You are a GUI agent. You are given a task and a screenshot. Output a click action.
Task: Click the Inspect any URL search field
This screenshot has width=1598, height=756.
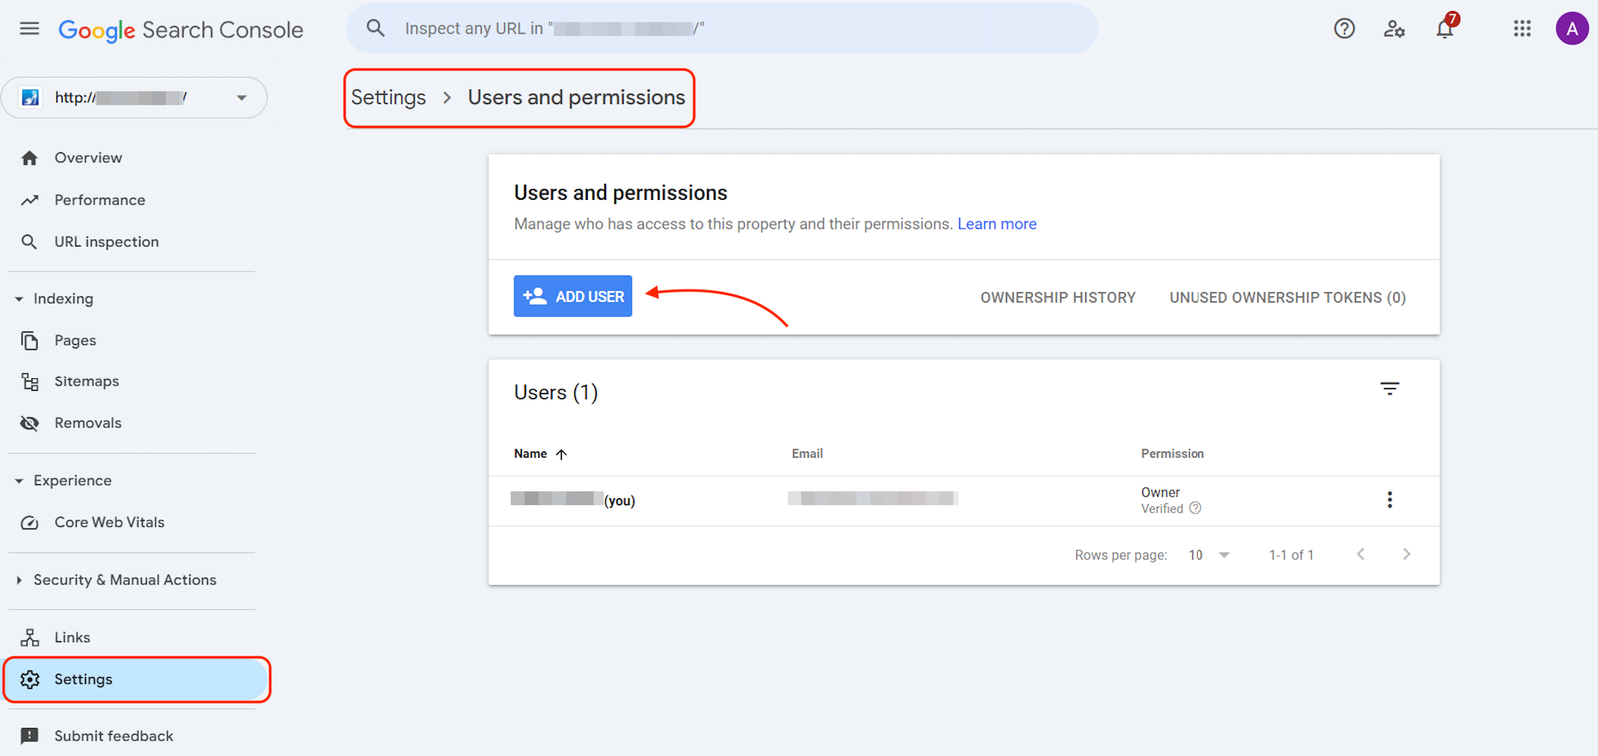pos(719,29)
